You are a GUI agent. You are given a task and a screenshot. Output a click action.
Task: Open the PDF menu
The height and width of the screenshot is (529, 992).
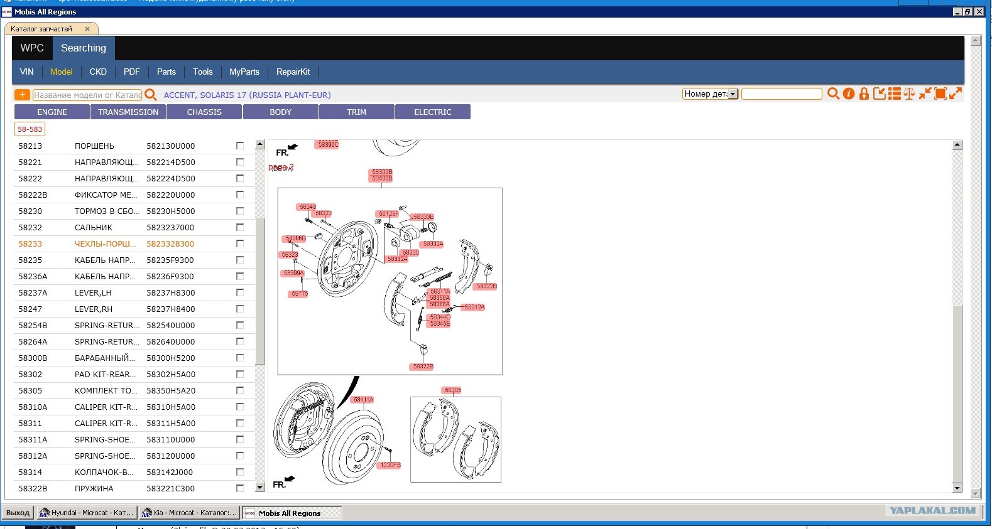pyautogui.click(x=132, y=72)
